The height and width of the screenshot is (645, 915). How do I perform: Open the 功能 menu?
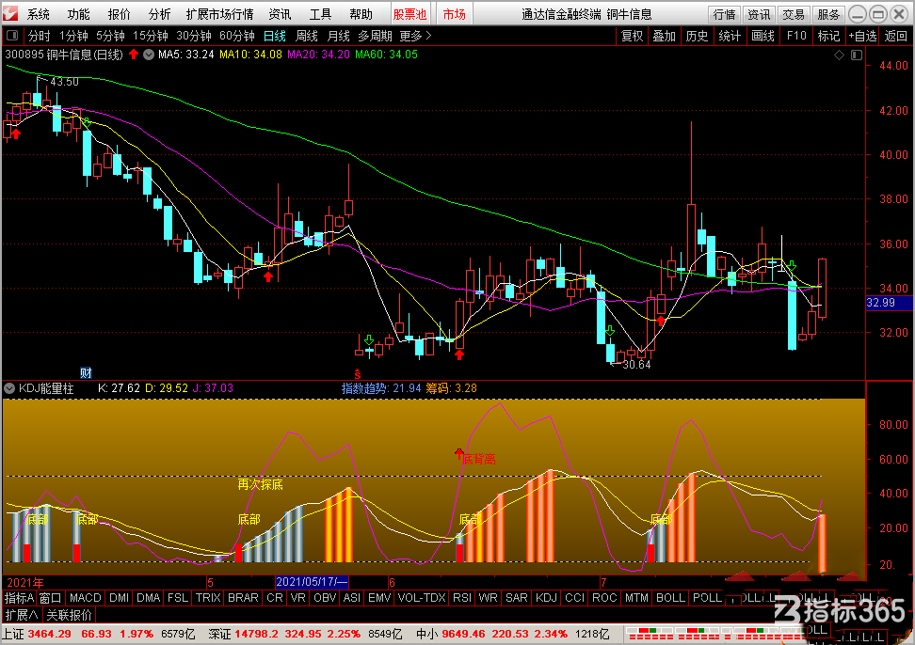(79, 14)
